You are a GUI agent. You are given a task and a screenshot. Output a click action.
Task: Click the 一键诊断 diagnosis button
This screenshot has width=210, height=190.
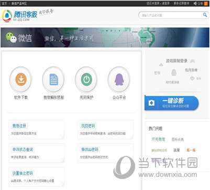click(x=172, y=103)
